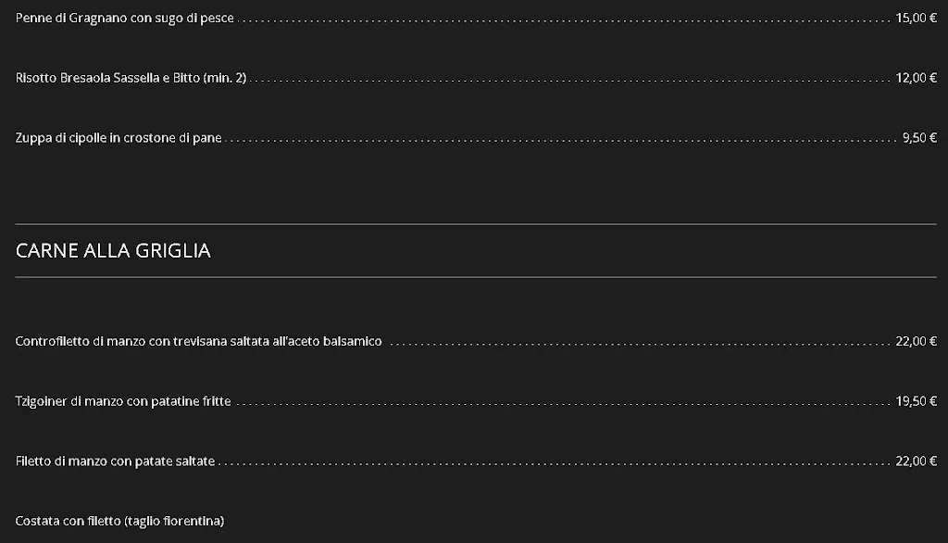Click the "(min. 2)" note on Risotto
The width and height of the screenshot is (948, 543).
coord(224,78)
